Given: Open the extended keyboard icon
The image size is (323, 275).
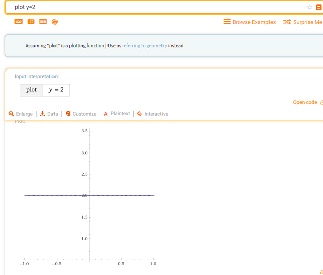Looking at the screenshot, I should point(18,21).
